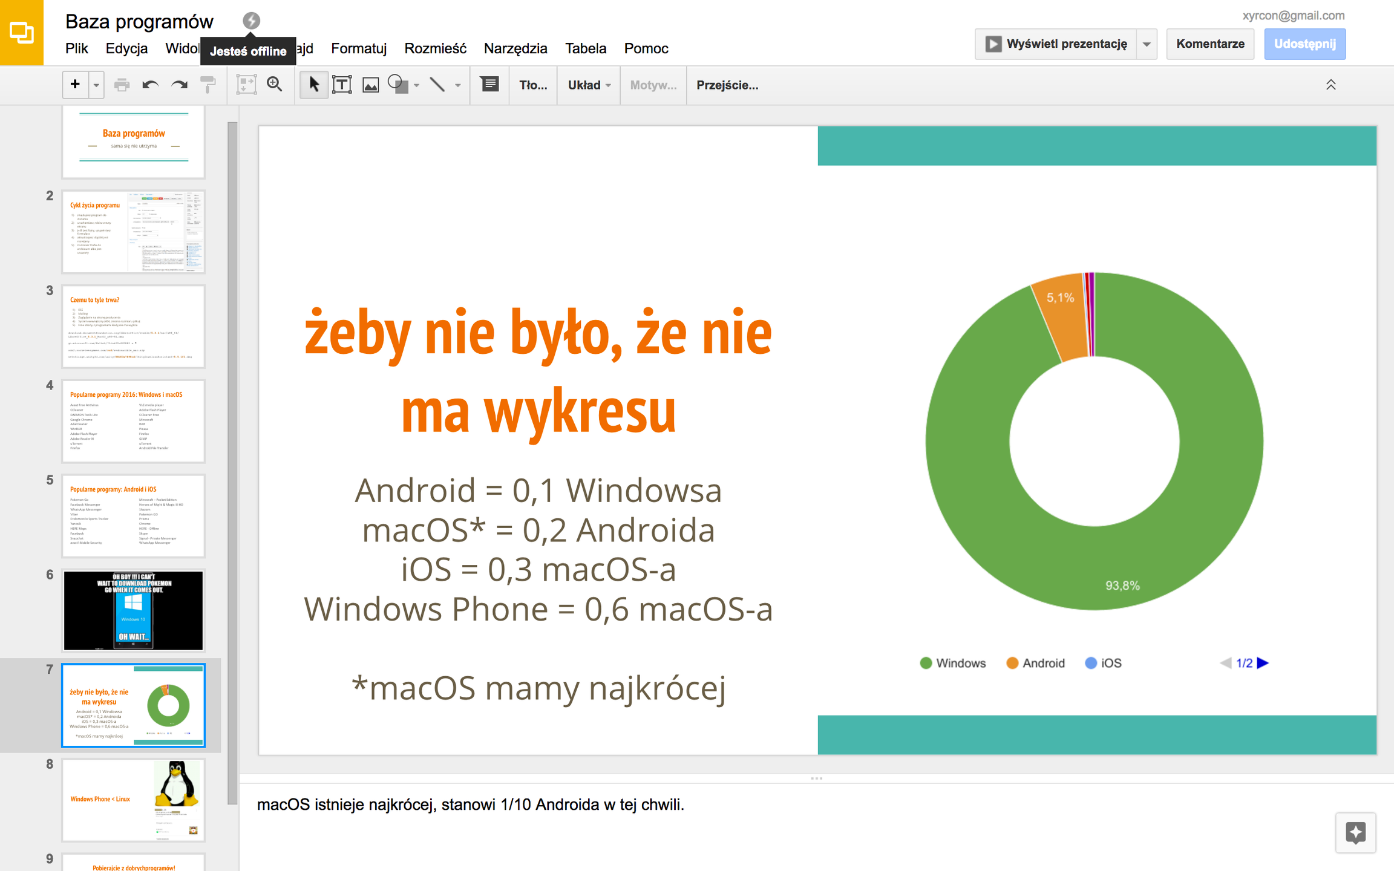The width and height of the screenshot is (1394, 871).
Task: Select slide 2 Cykl życia programu thumbnail
Action: pos(134,232)
